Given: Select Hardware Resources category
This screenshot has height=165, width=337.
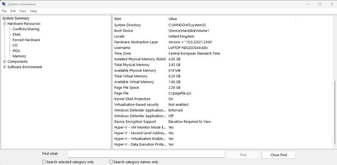Looking at the screenshot, I should coord(24,24).
